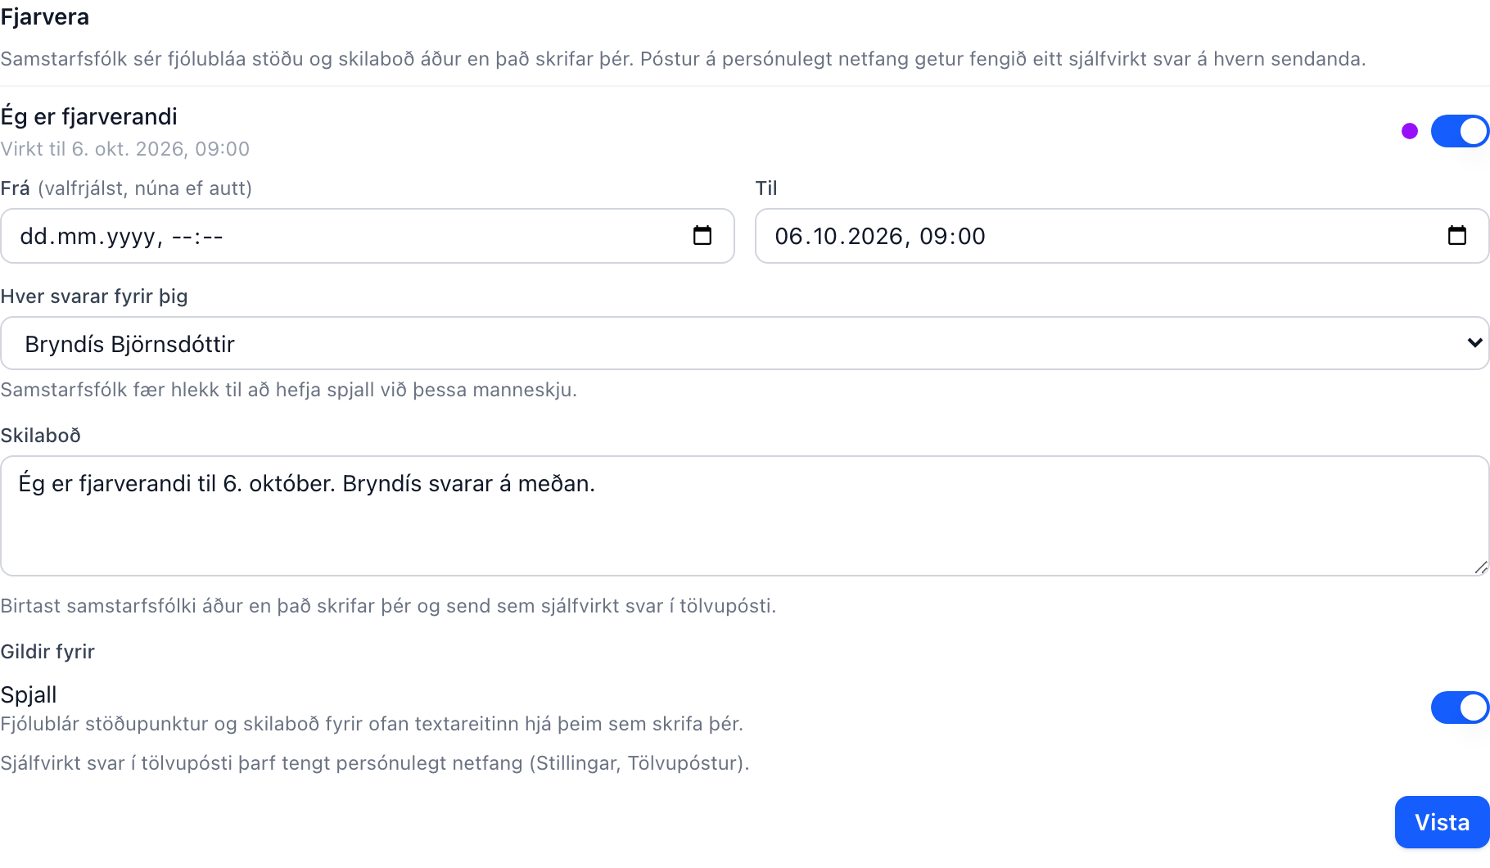Disable the Spjall toggle

(x=1460, y=708)
